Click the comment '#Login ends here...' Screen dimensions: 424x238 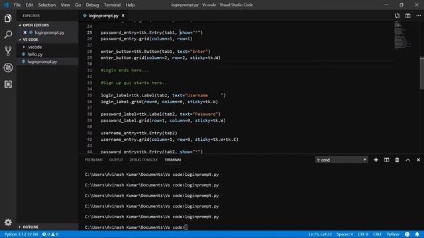point(125,70)
